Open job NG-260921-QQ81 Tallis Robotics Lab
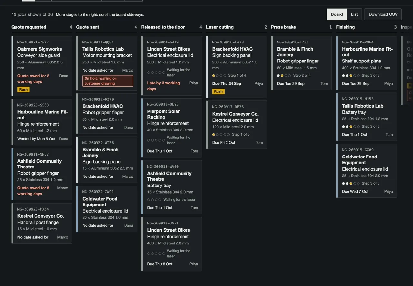 tap(107, 63)
